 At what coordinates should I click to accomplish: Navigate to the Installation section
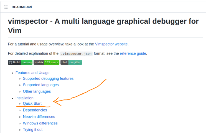pyautogui.click(x=24, y=98)
